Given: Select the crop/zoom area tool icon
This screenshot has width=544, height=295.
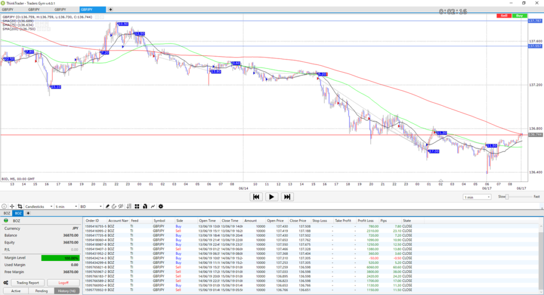Looking at the screenshot, I should pyautogui.click(x=20, y=206).
